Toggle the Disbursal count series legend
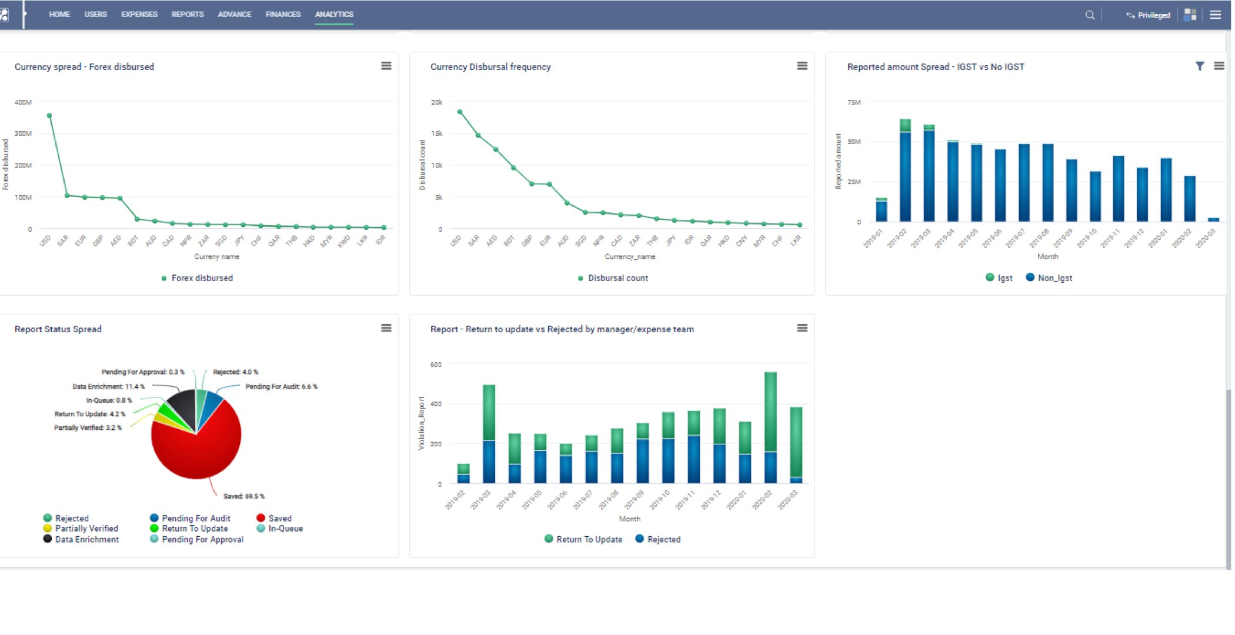Viewport: 1235px width, 635px height. coord(613,278)
